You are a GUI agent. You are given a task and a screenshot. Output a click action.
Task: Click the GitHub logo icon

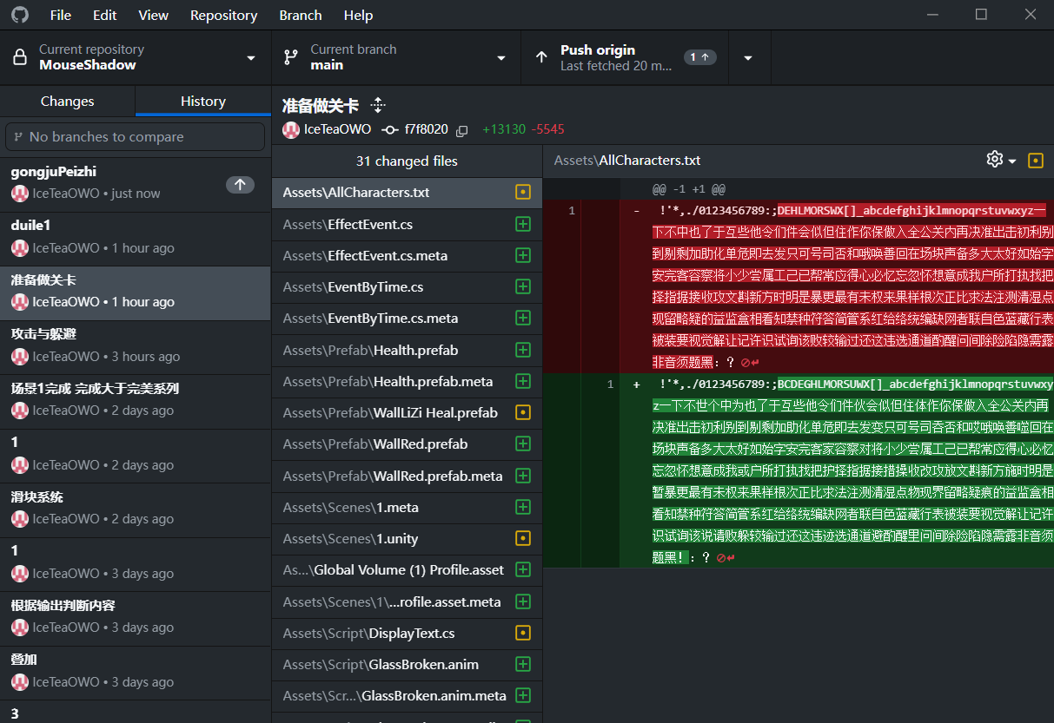19,15
